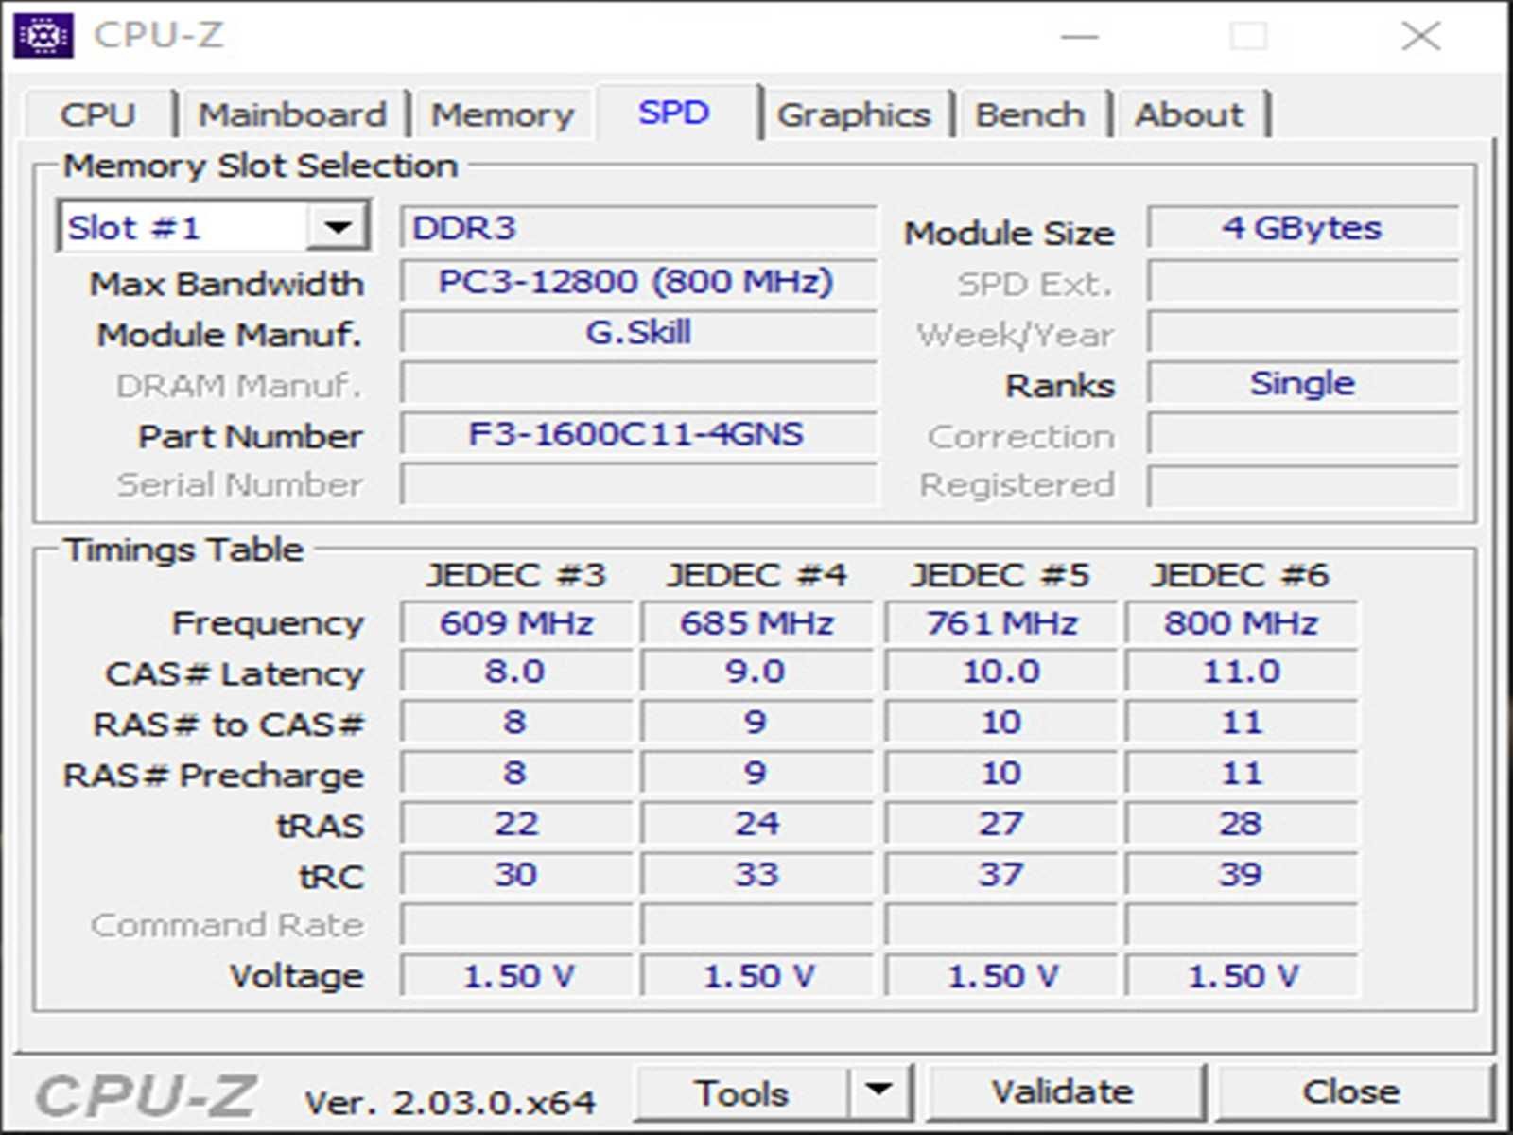This screenshot has width=1513, height=1135.
Task: Click the JEDEC #5 column header
Action: [1000, 574]
